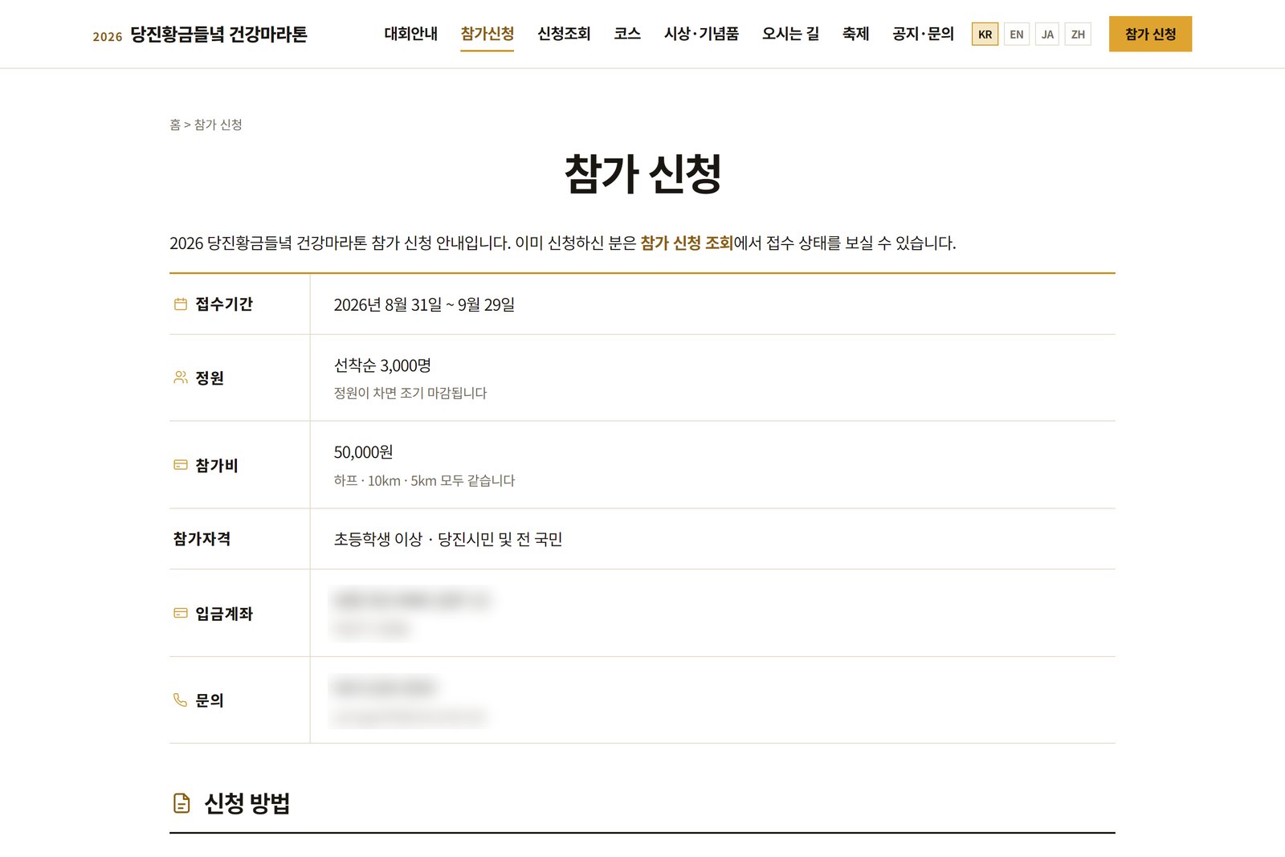Click the calendar icon beside 접수기간
1285x857 pixels.
(181, 304)
